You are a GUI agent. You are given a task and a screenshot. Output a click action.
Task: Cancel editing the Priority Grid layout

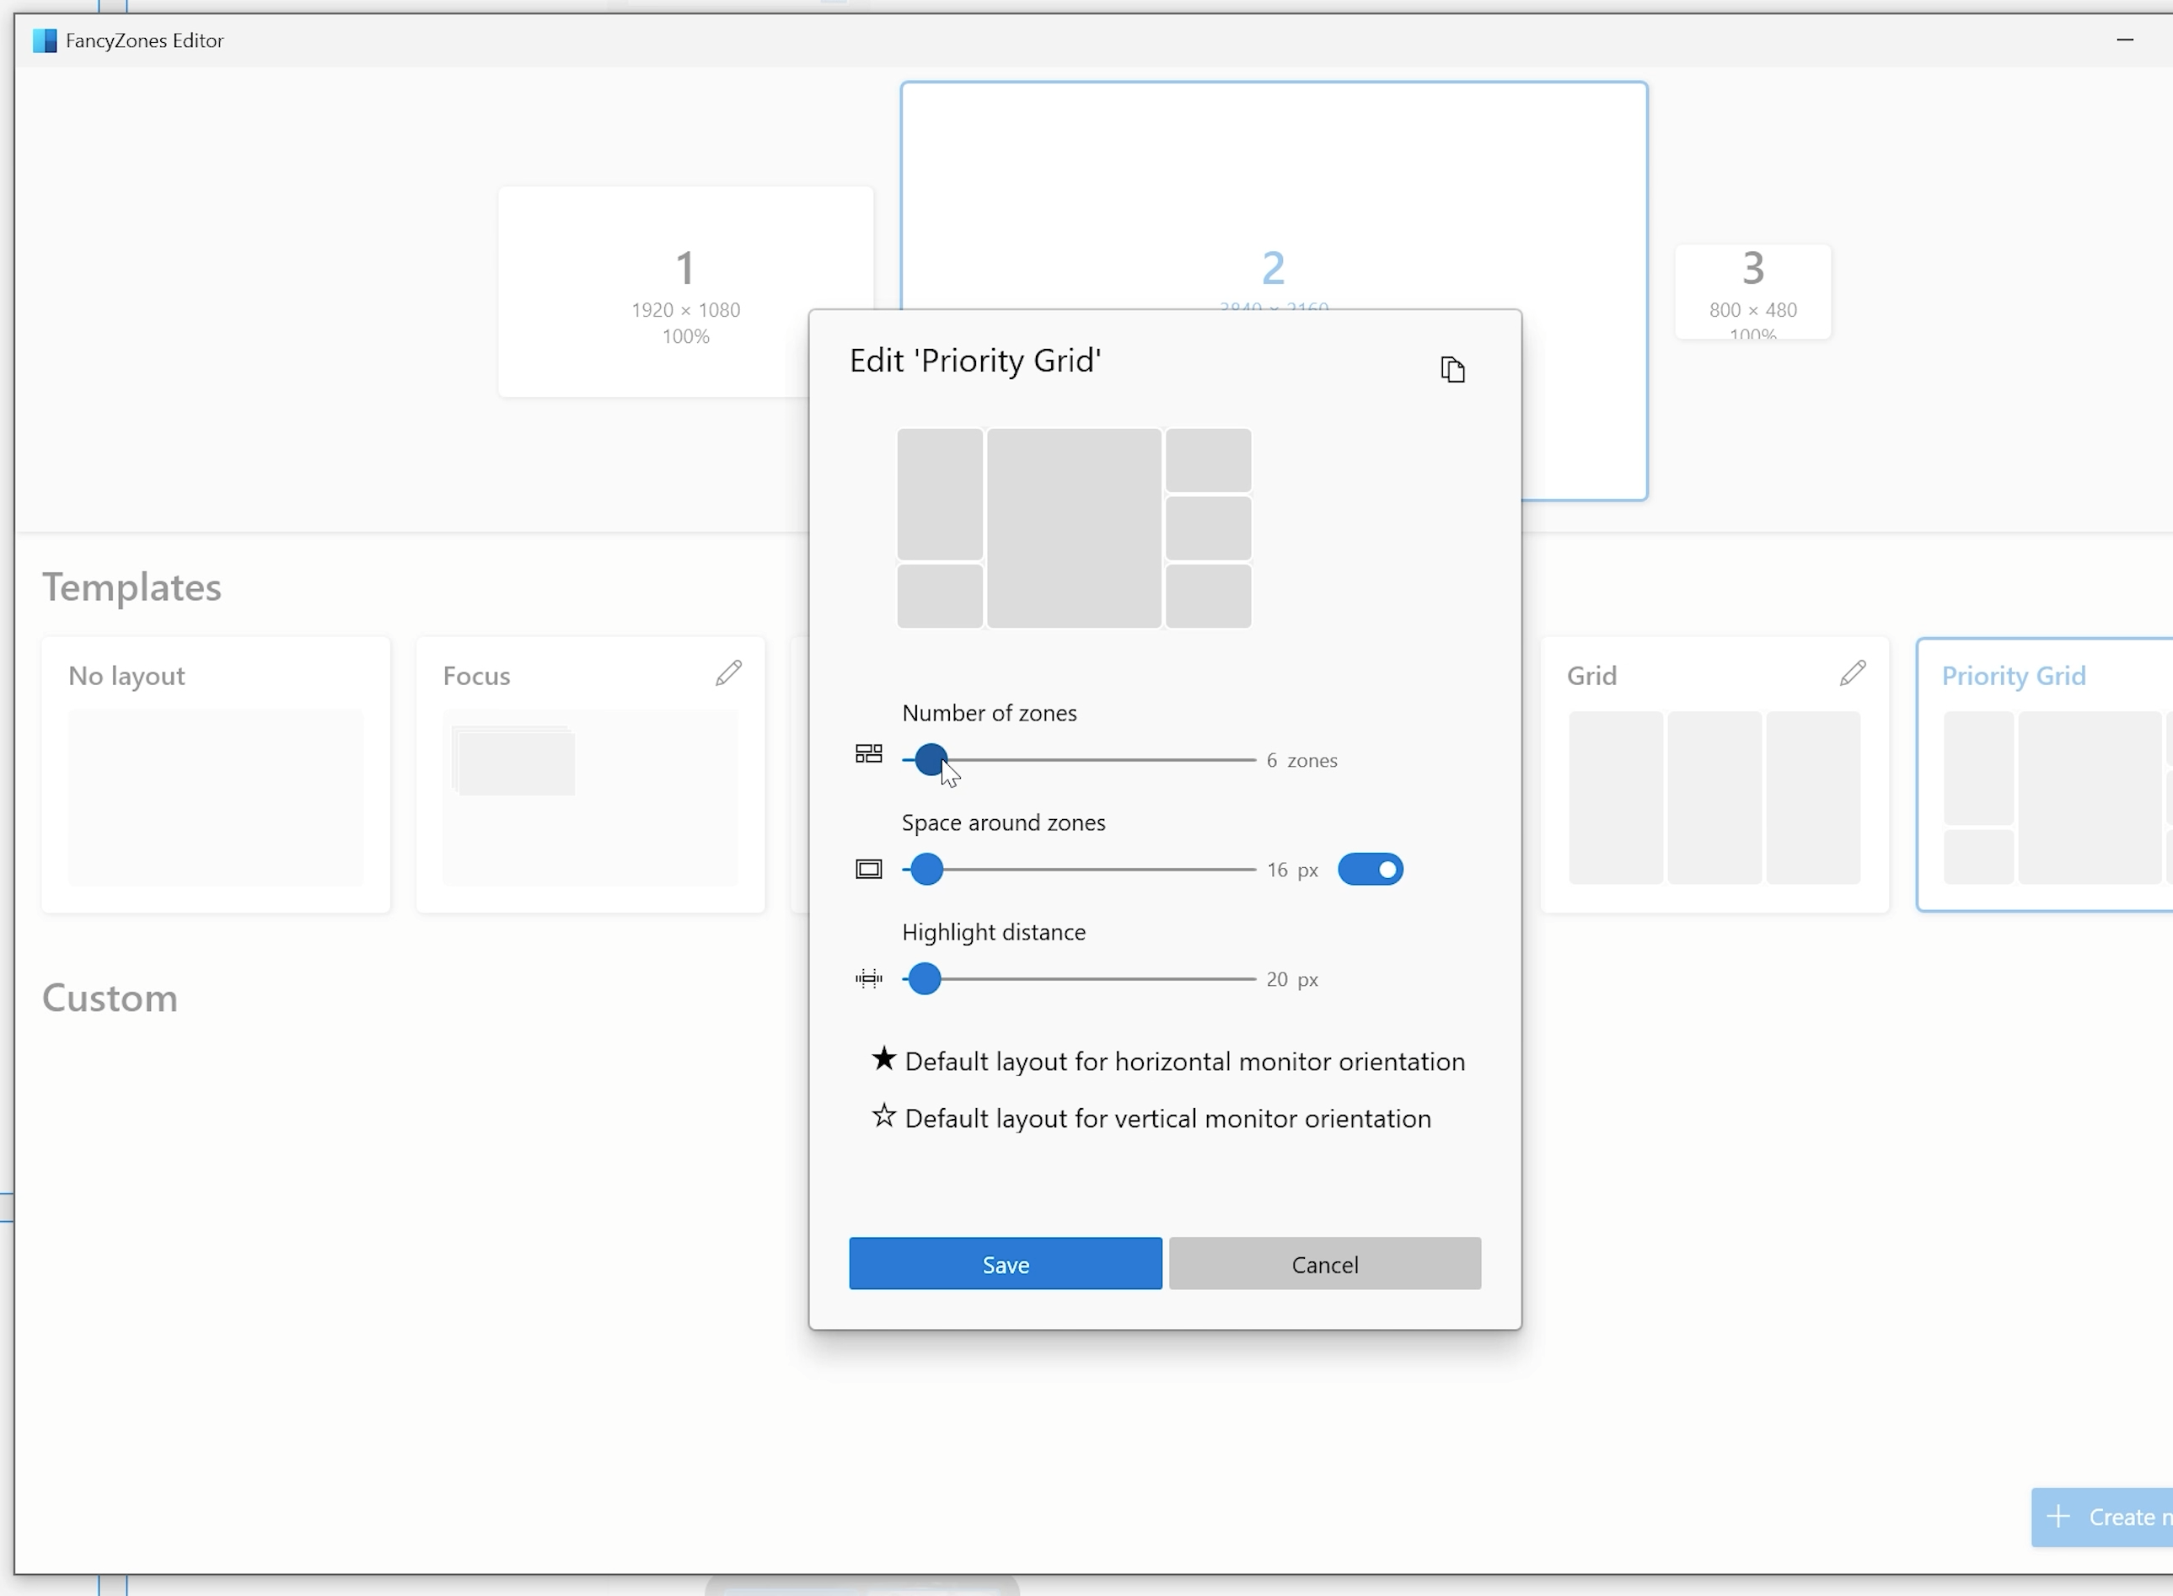1325,1264
